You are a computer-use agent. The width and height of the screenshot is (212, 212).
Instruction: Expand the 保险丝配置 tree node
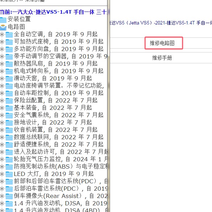click(x=2, y=101)
